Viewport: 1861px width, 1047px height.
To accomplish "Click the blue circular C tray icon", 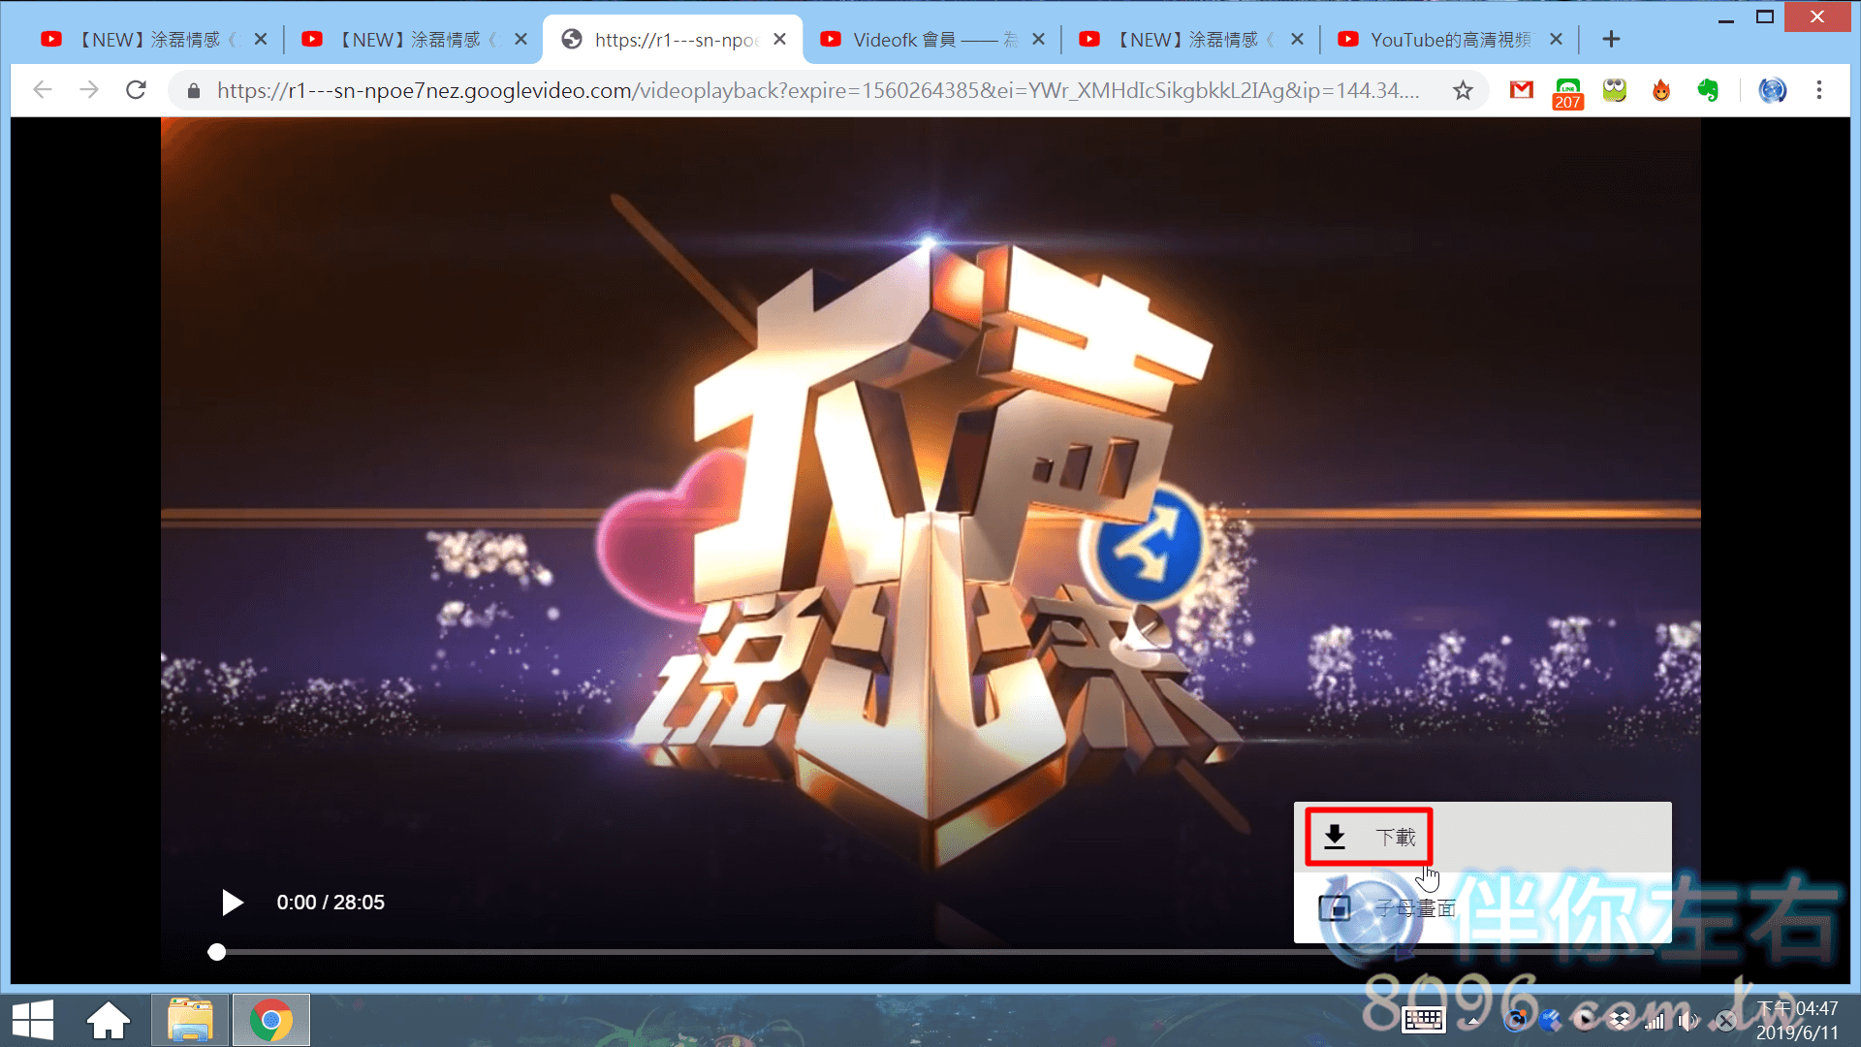I will tap(1515, 1020).
